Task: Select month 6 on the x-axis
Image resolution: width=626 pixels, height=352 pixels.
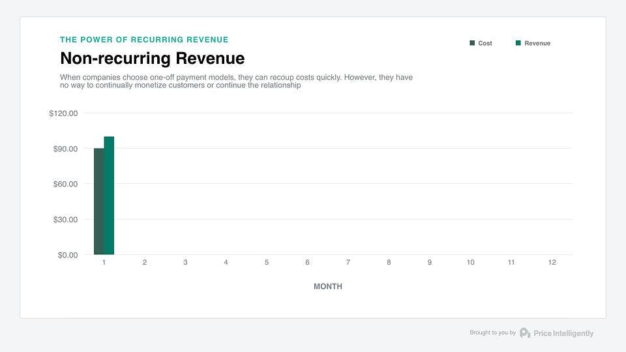Action: [307, 262]
